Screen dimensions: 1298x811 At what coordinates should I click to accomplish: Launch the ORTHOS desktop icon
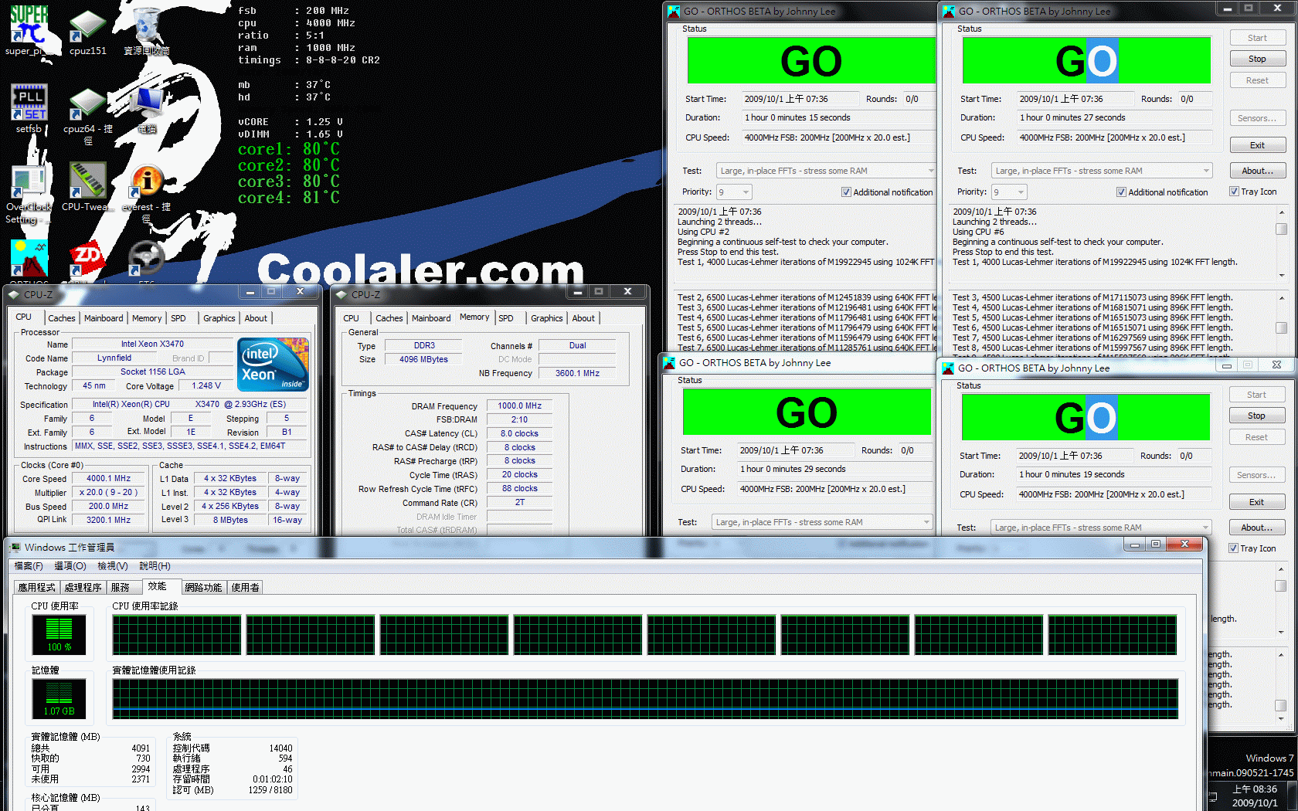[29, 261]
